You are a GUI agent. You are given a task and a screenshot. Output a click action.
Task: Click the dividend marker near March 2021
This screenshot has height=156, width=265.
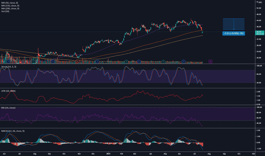tap(139, 62)
